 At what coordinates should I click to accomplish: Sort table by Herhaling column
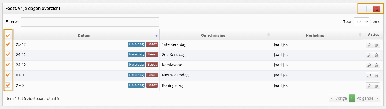click(315, 35)
